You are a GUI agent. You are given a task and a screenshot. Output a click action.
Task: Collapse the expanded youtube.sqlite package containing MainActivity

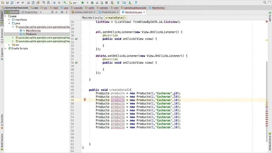pyautogui.click(x=13, y=27)
